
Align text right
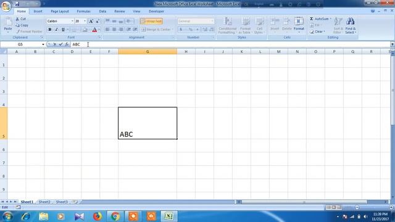pos(121,30)
